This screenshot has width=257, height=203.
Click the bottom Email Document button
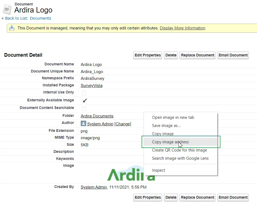pos(233,197)
